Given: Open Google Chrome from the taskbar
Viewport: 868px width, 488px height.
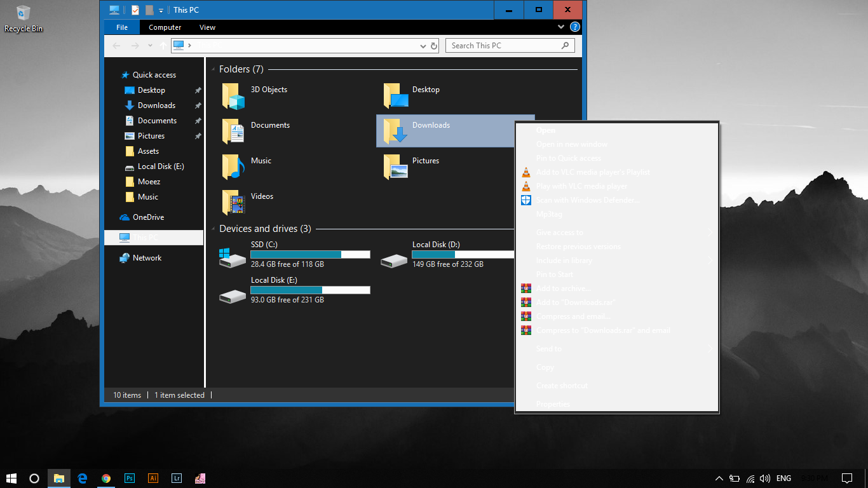Looking at the screenshot, I should point(106,478).
